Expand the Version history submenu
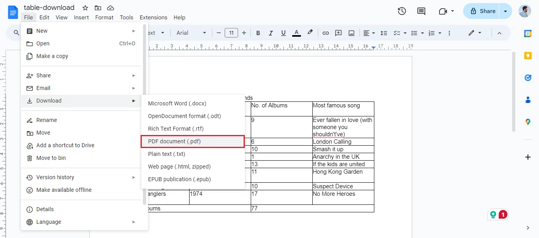 click(55, 177)
